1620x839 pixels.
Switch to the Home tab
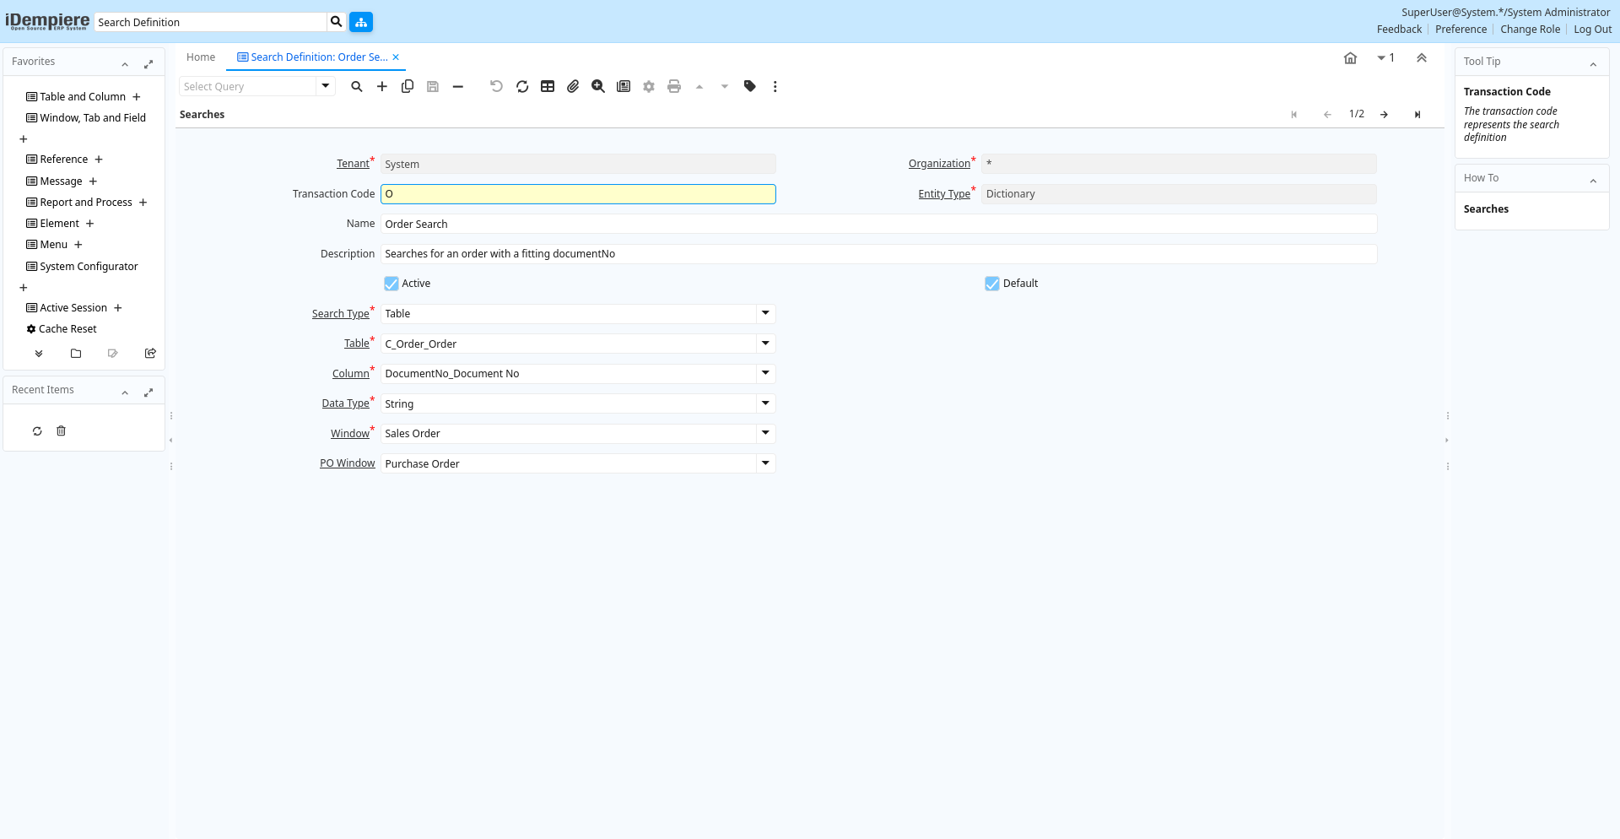pos(201,57)
